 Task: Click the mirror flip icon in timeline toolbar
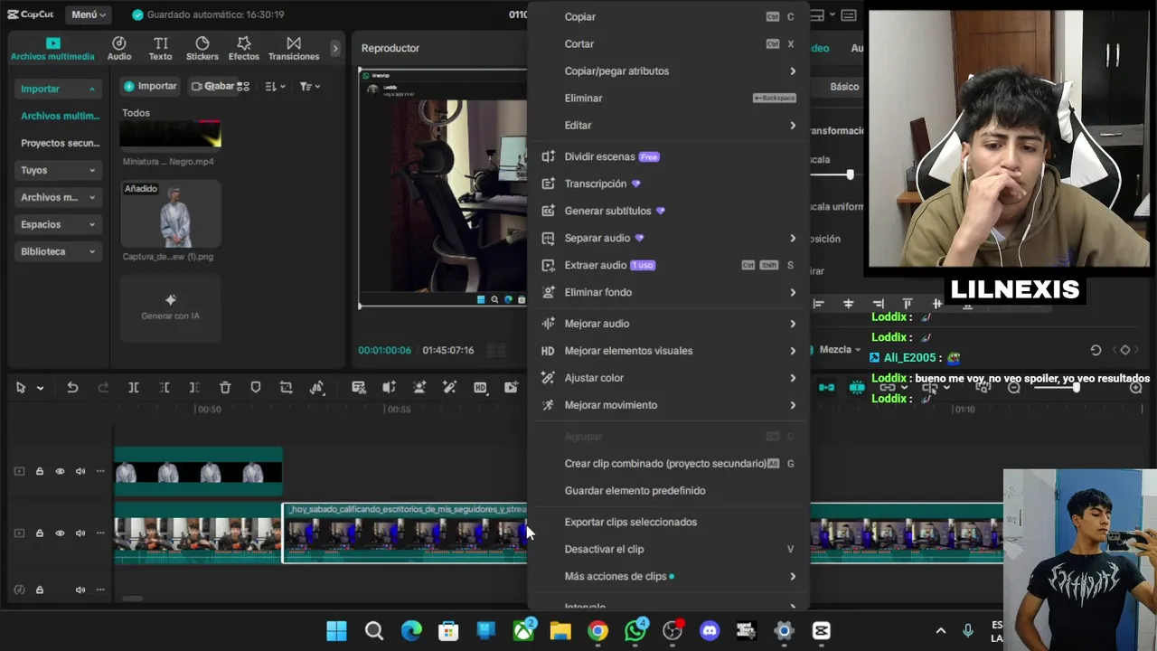point(317,387)
